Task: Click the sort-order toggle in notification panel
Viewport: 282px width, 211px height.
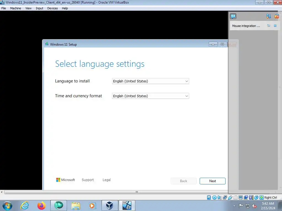Action: pyautogui.click(x=268, y=16)
